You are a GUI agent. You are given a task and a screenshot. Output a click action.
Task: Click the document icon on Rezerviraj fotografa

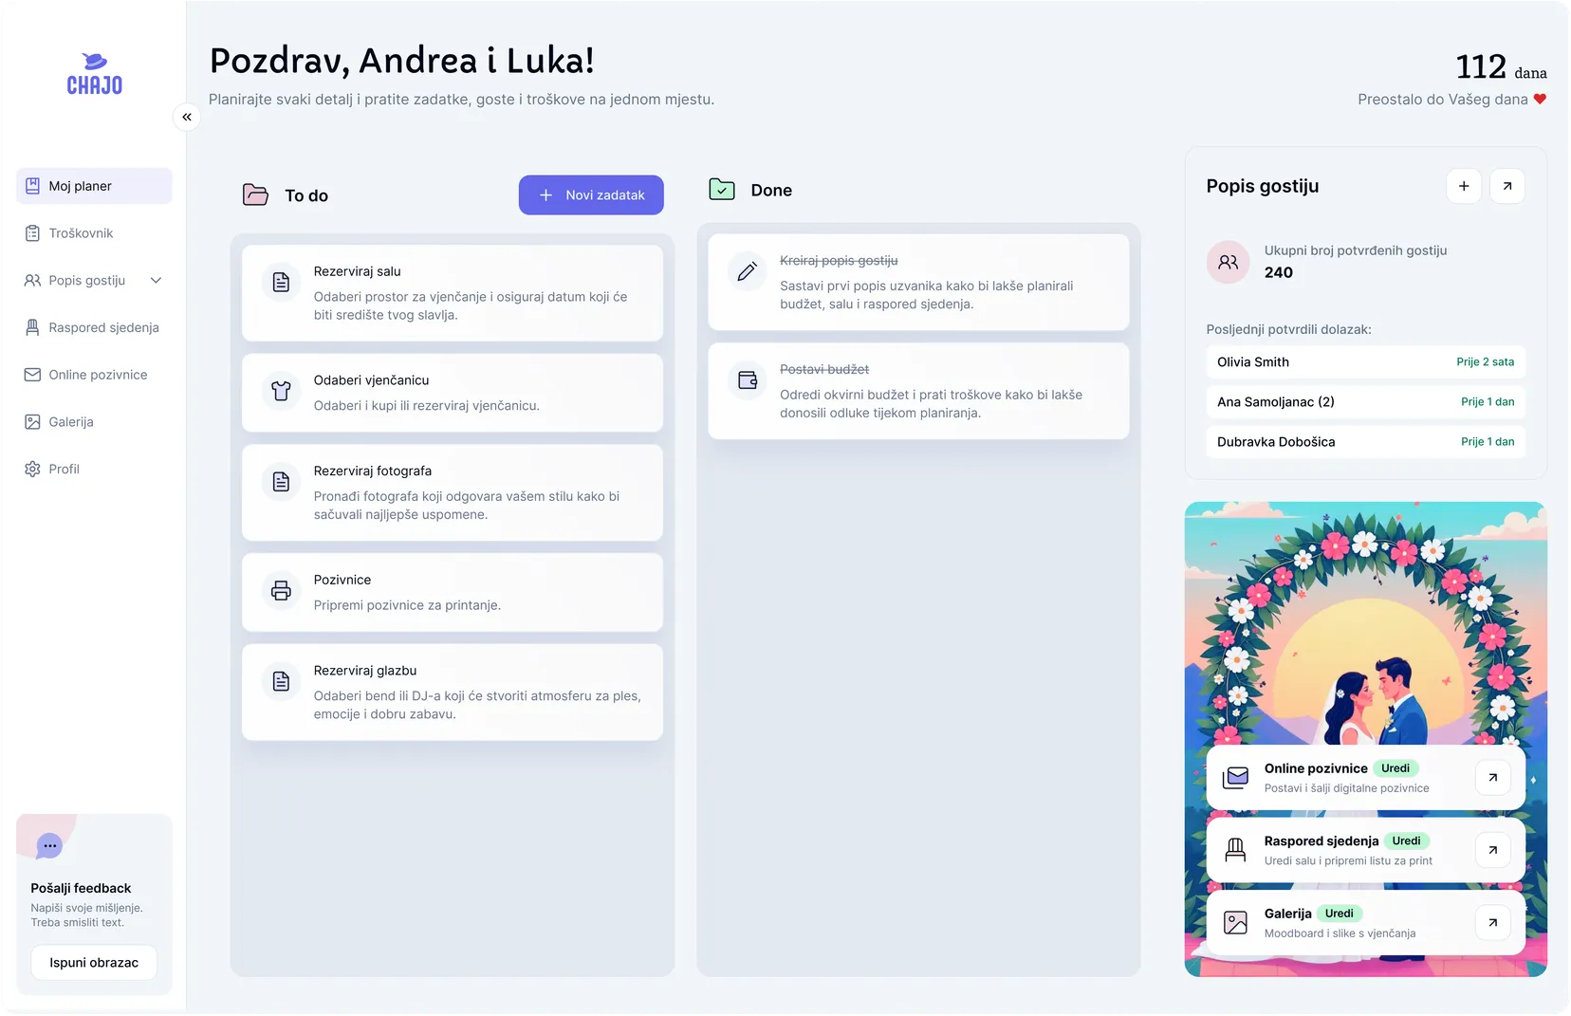[281, 482]
